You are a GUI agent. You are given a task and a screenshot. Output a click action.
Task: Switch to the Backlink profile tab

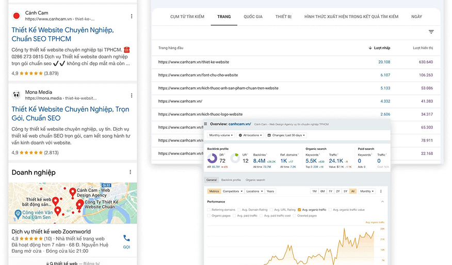coord(231,180)
